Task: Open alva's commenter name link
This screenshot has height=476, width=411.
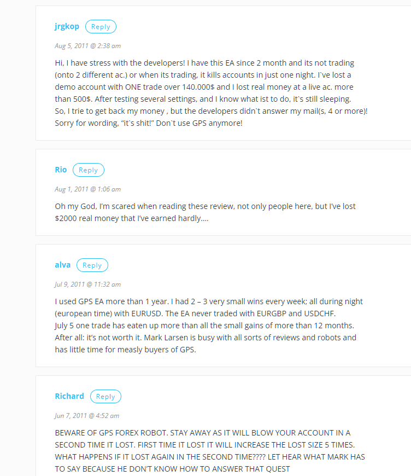Action: pyautogui.click(x=63, y=265)
